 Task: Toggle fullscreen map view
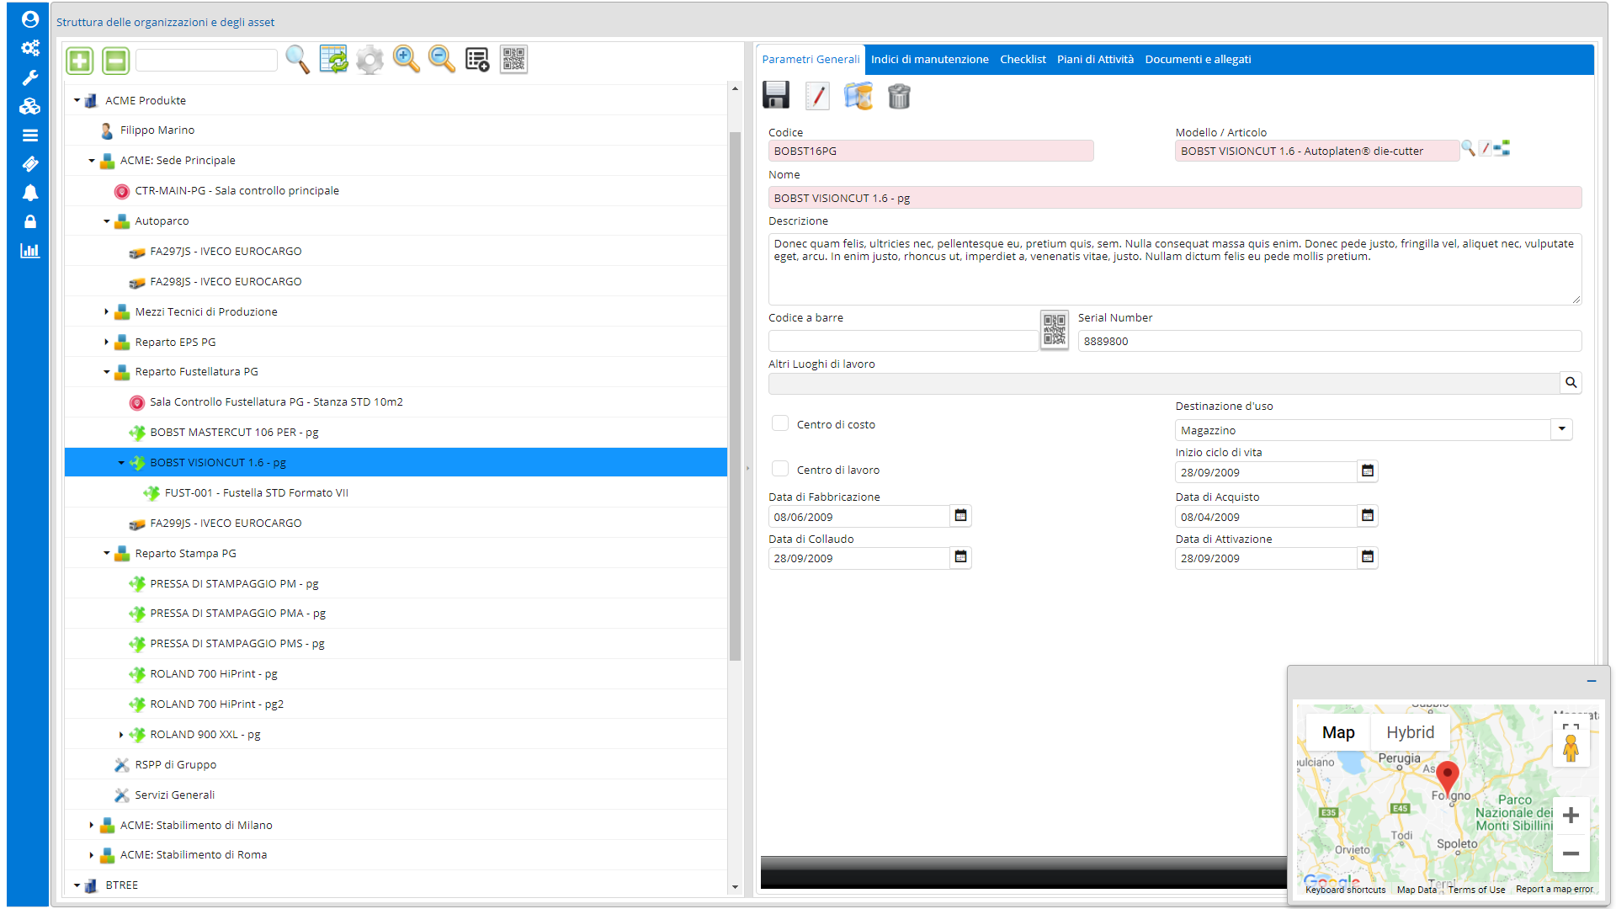point(1571,729)
